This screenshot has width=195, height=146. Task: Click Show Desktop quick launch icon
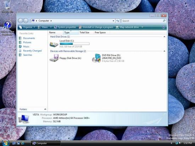pos(14,143)
